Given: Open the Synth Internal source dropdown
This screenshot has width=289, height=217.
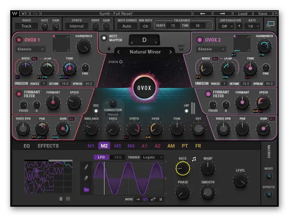Looking at the screenshot, I should pos(76,26).
